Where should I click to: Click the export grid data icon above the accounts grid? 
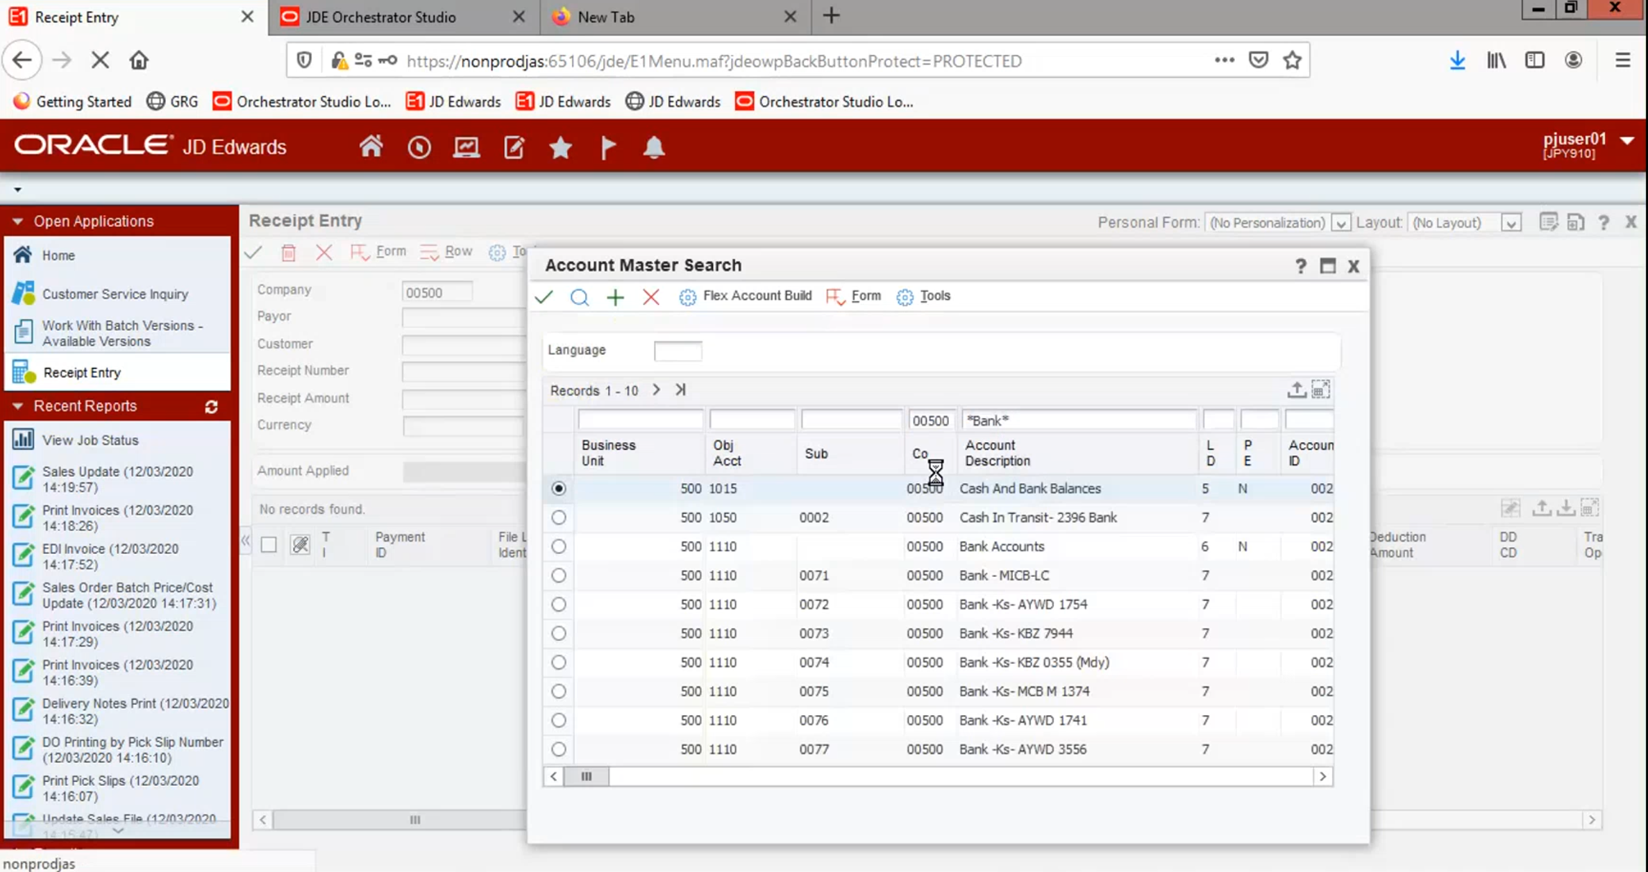pyautogui.click(x=1295, y=389)
